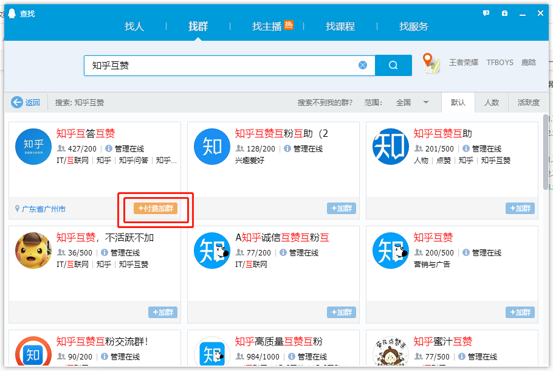Open the 知乎高质量互赞互粉 avatar

(x=212, y=351)
